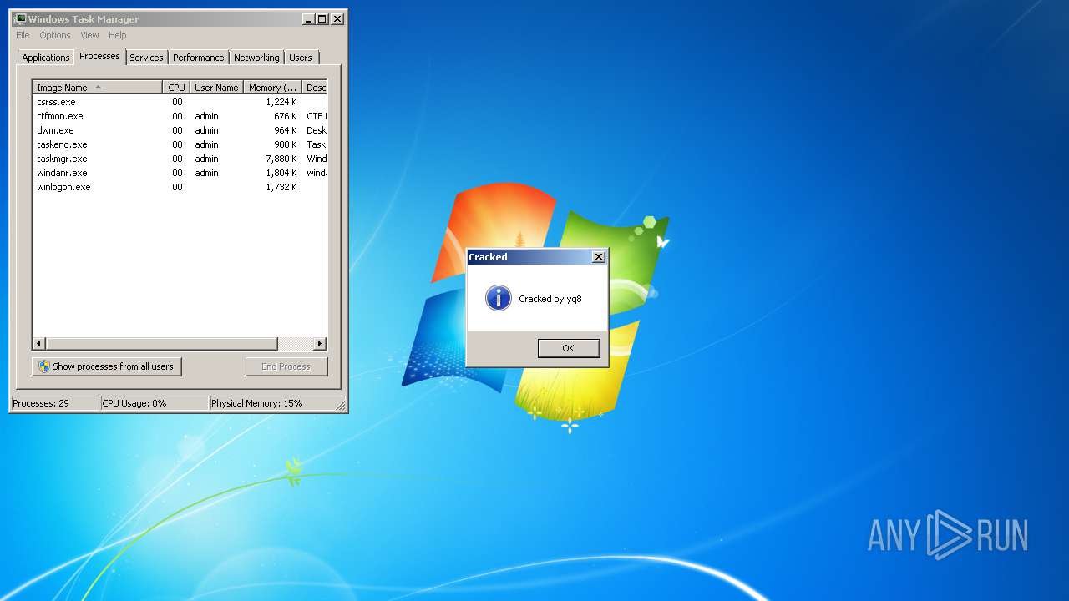The image size is (1069, 601).
Task: Click Show processes from all users
Action: coord(106,366)
